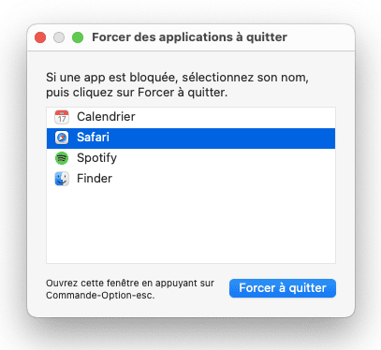This screenshot has height=350, width=381.
Task: Click the gray disabled minimize button
Action: tap(59, 37)
